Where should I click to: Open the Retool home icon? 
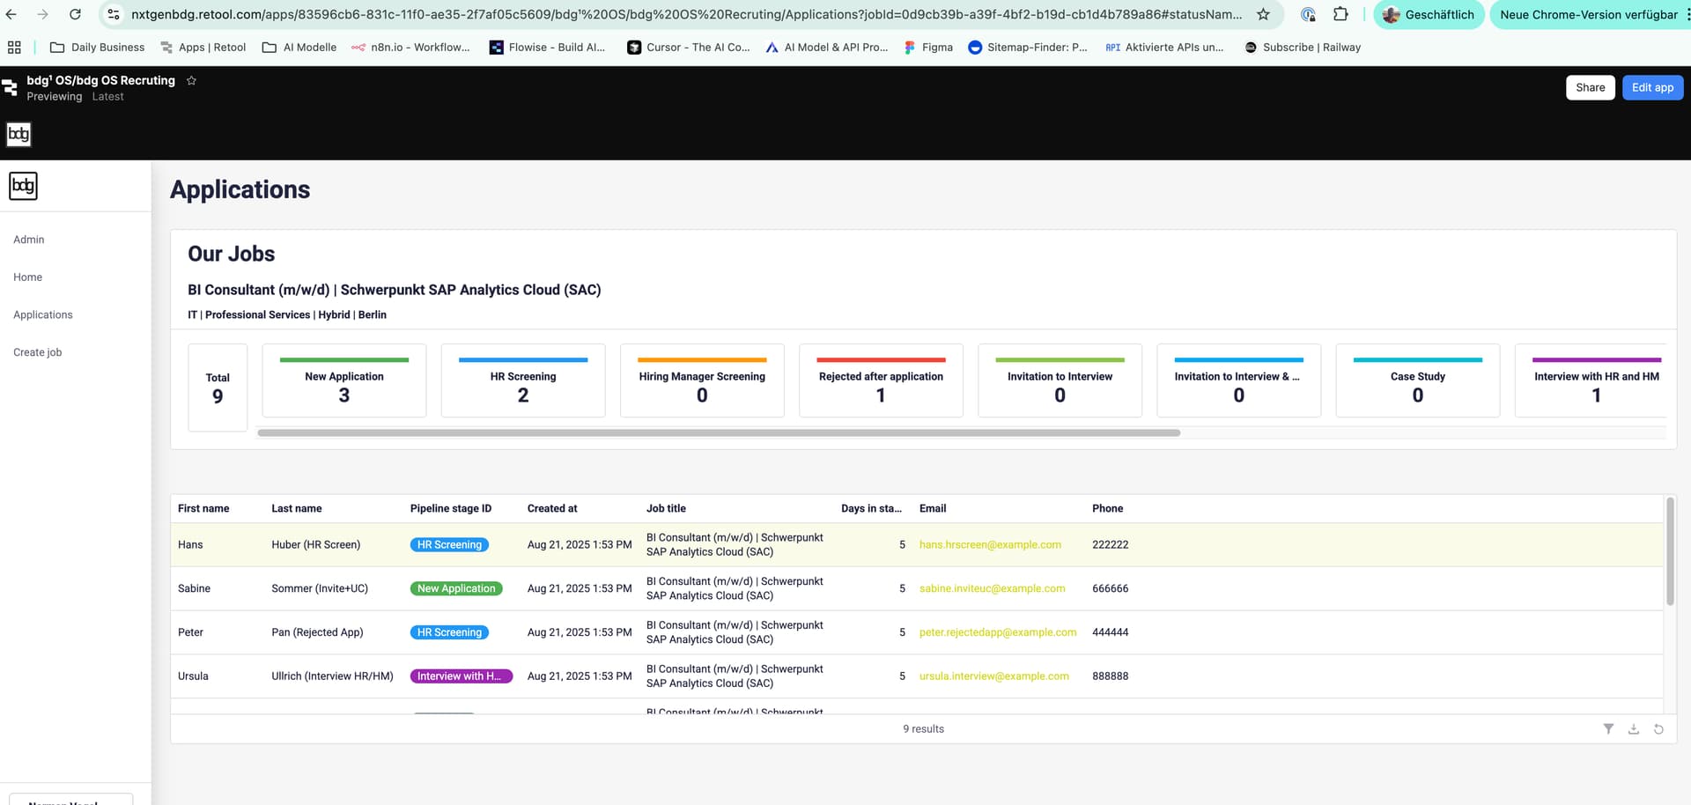tap(10, 87)
